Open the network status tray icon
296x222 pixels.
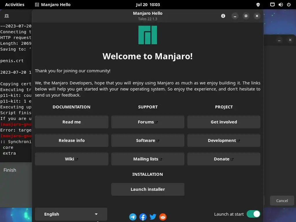pos(272,5)
